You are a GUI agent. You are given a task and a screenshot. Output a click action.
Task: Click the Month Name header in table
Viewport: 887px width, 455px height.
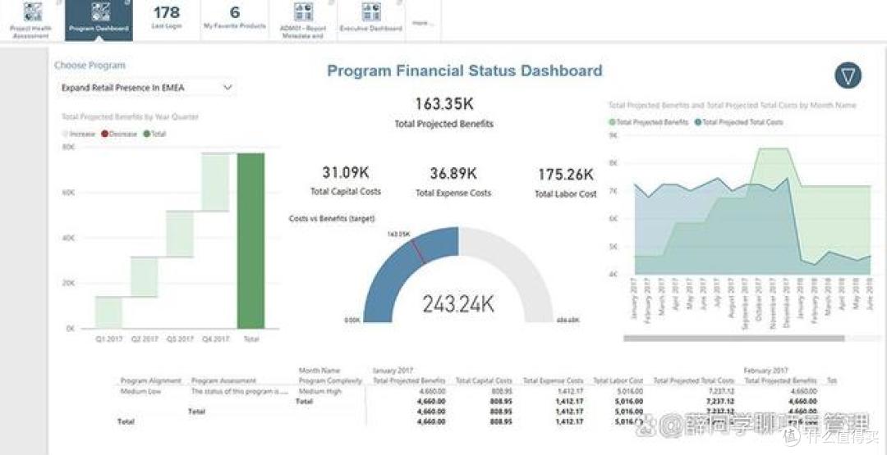pyautogui.click(x=319, y=371)
